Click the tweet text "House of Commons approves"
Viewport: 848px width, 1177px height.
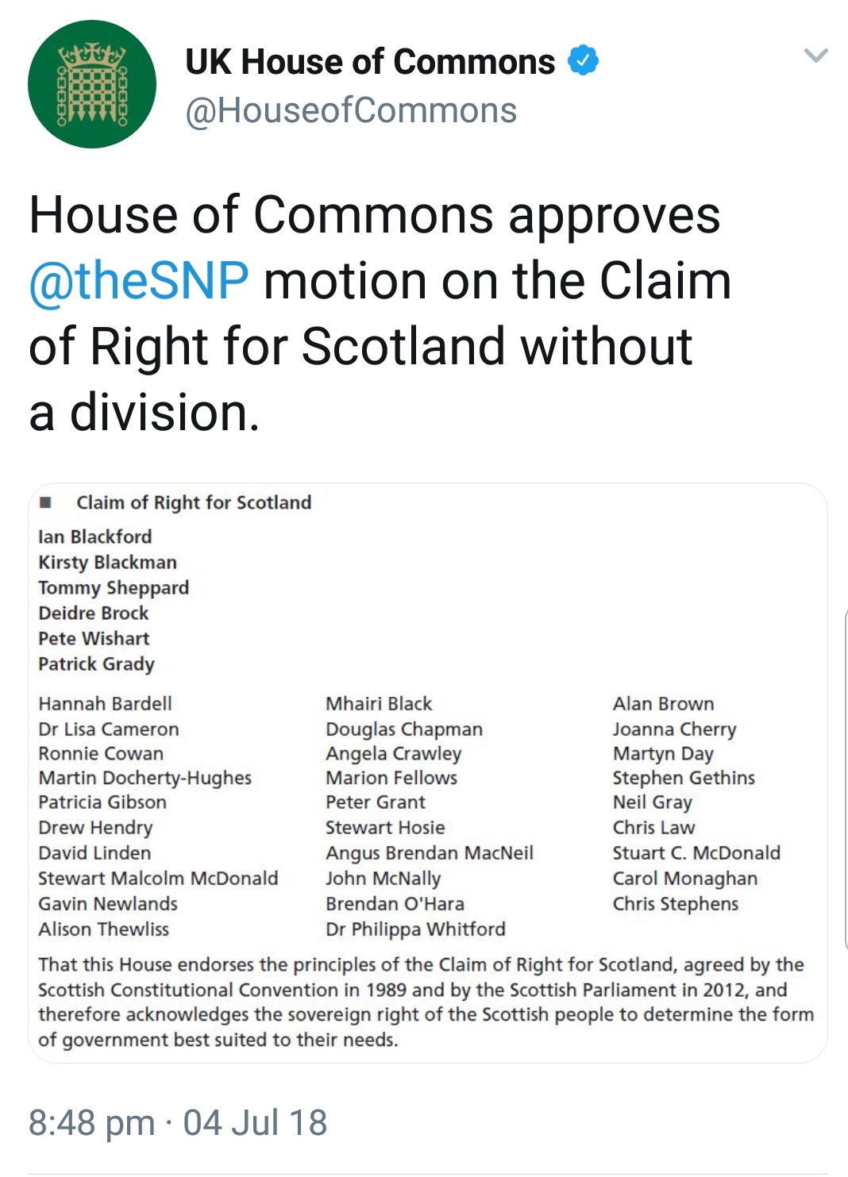[x=375, y=215]
